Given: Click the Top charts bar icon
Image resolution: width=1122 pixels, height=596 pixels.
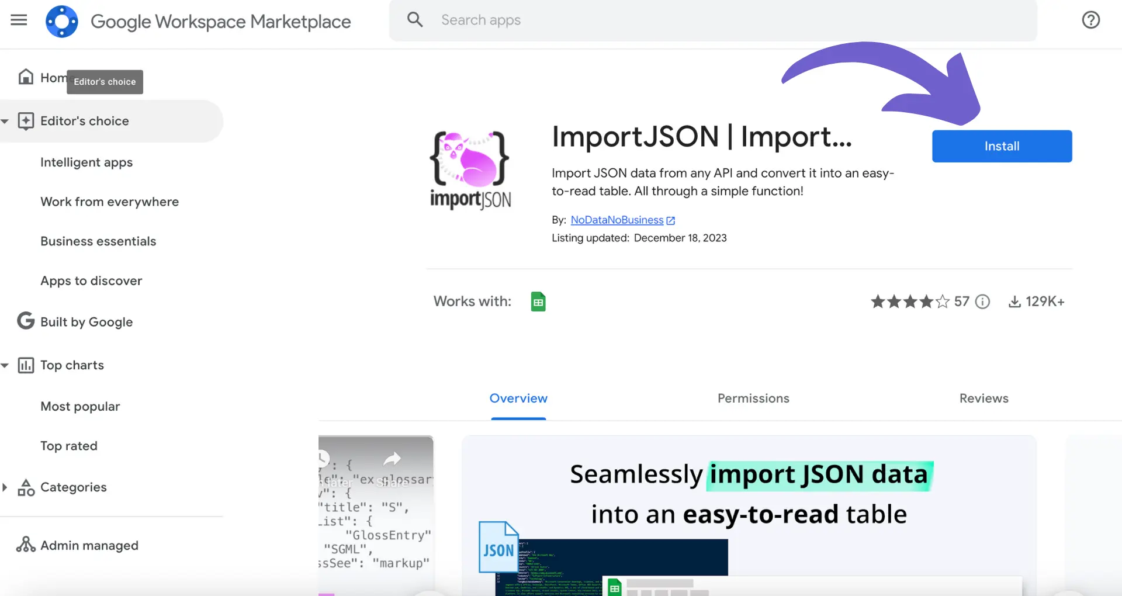Looking at the screenshot, I should (26, 365).
